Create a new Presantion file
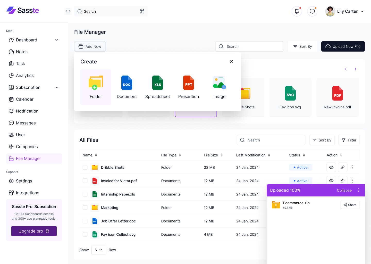Viewport: 371px width, 264px height. (188, 87)
